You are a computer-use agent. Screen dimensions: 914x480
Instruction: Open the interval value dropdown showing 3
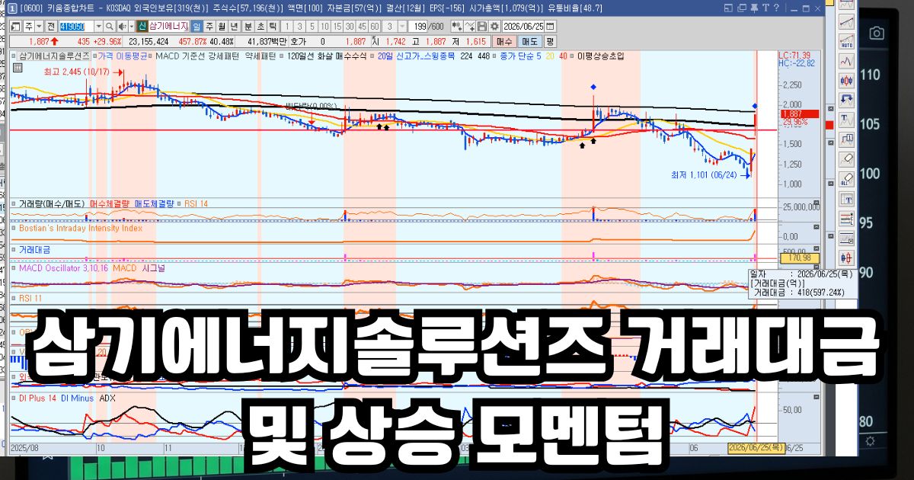tap(401, 26)
